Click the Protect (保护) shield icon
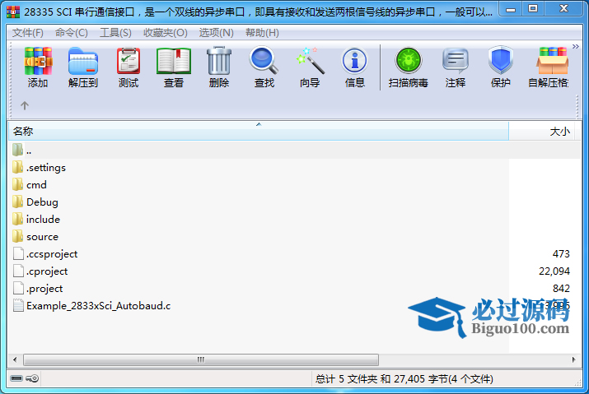589x394 pixels. (501, 60)
